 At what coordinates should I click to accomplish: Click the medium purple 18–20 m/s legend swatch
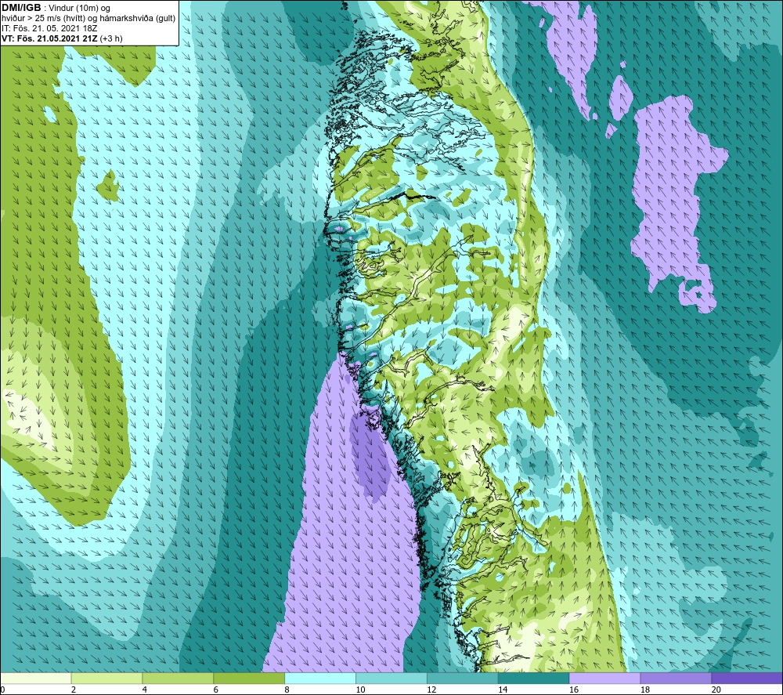tap(676, 678)
